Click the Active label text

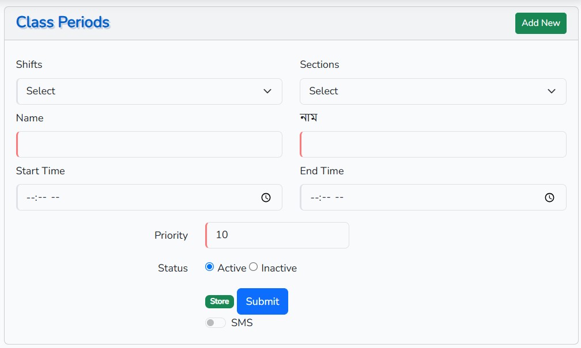point(232,268)
